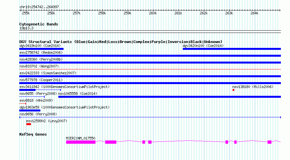Select the esv3411842 thick blue segment
The width and height of the screenshot is (290, 160).
pyautogui.click(x=27, y=90)
